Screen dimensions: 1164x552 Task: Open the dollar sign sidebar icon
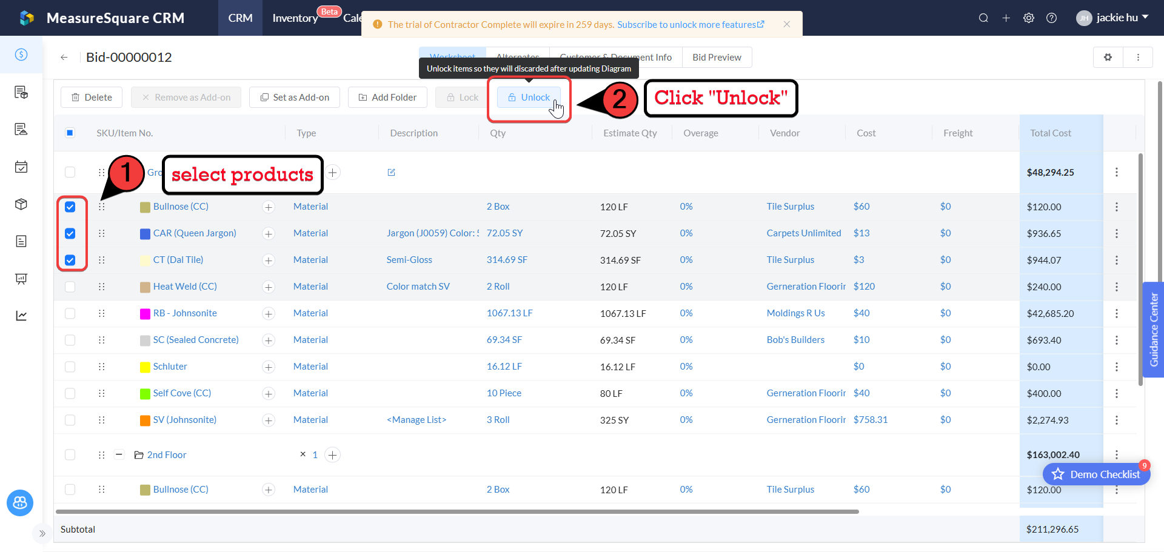coord(21,55)
